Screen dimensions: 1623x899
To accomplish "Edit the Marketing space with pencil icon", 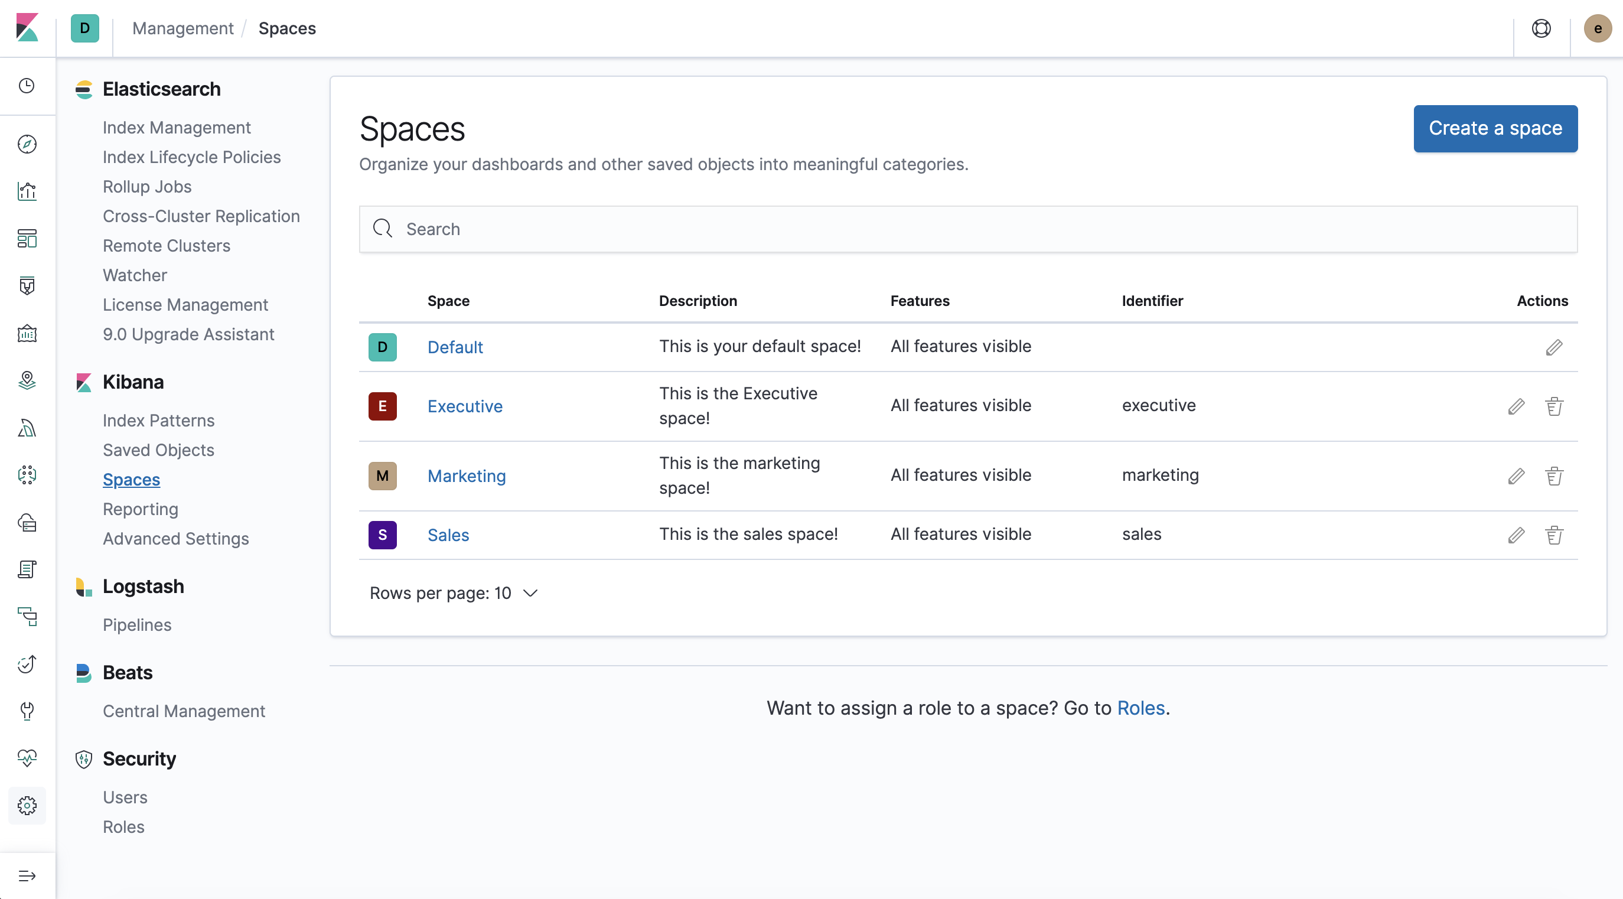I will 1516,476.
